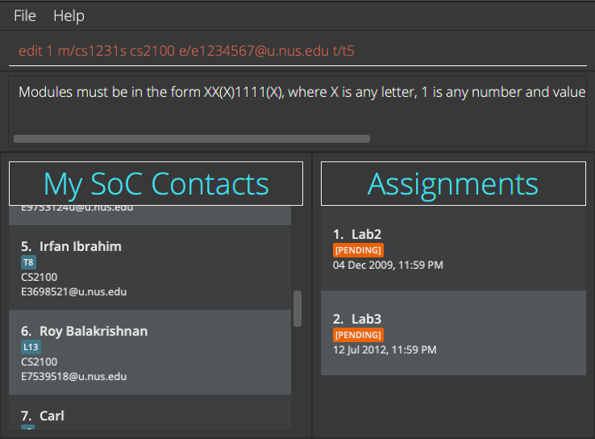Viewport: 595px width, 439px height.
Task: Click the E7539518@u.nus.edu email
Action: click(73, 376)
